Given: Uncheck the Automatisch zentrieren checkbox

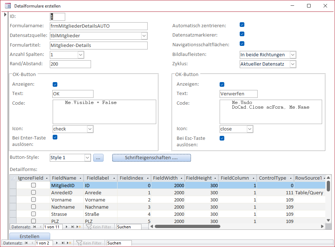Looking at the screenshot, I should click(x=242, y=25).
